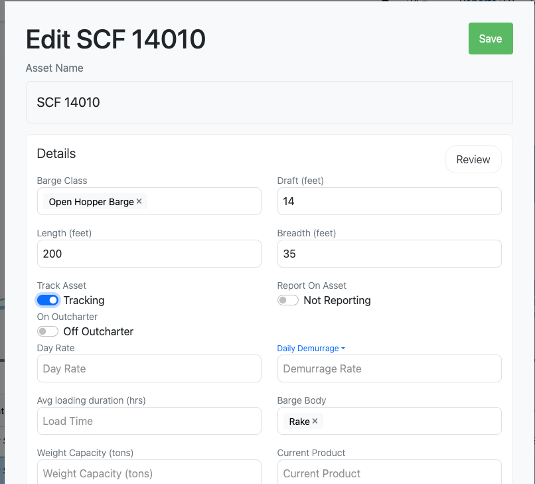The height and width of the screenshot is (484, 535).
Task: Focus the Demurrage Rate field
Action: 389,368
